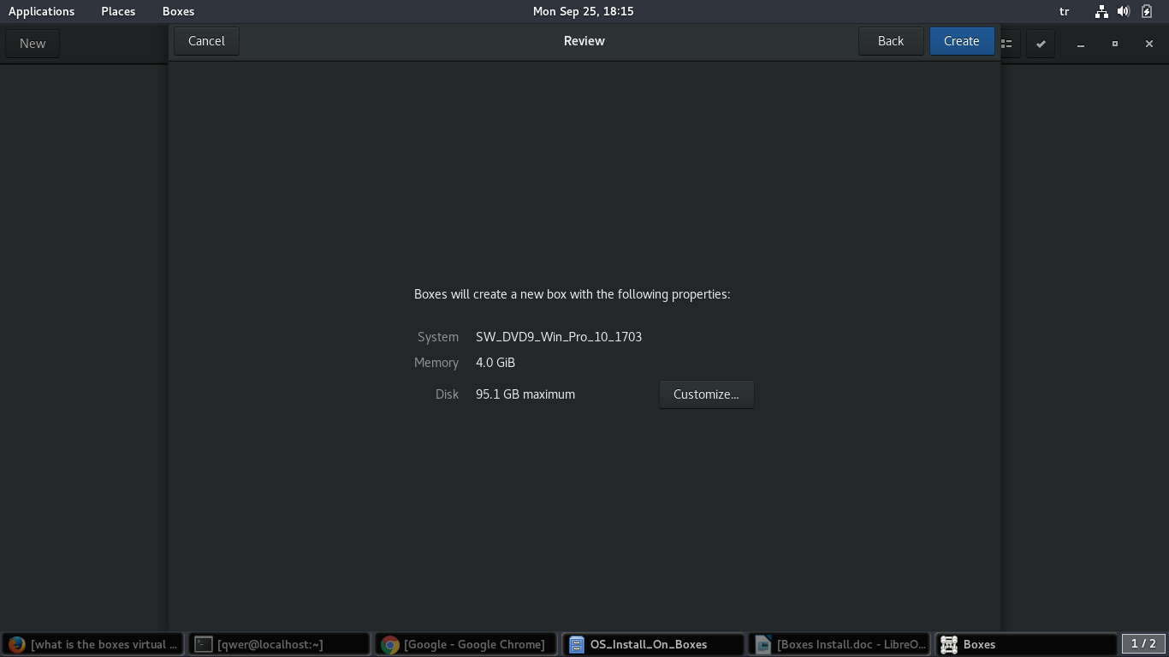The width and height of the screenshot is (1169, 657).
Task: Open the Boxes app menu
Action: pyautogui.click(x=178, y=11)
